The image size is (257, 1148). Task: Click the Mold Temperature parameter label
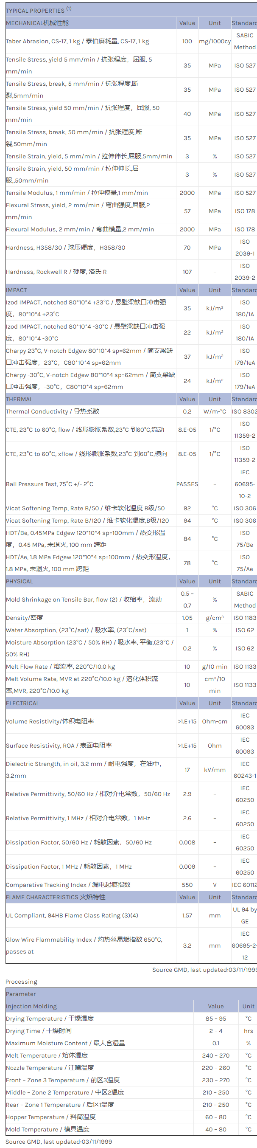point(47,1129)
